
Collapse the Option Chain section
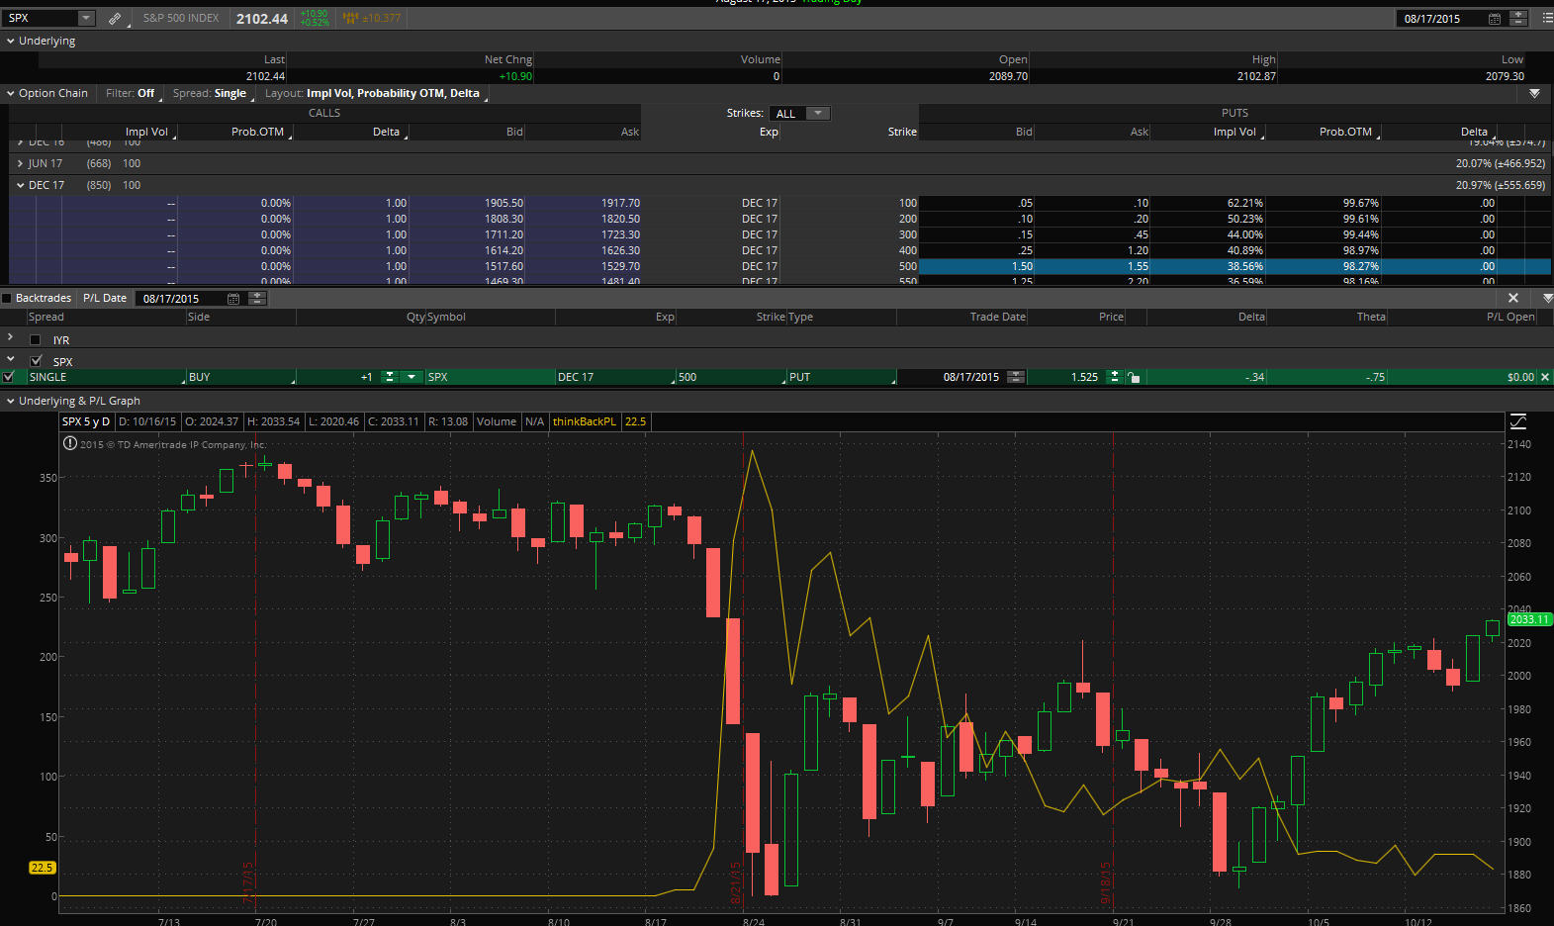[10, 93]
